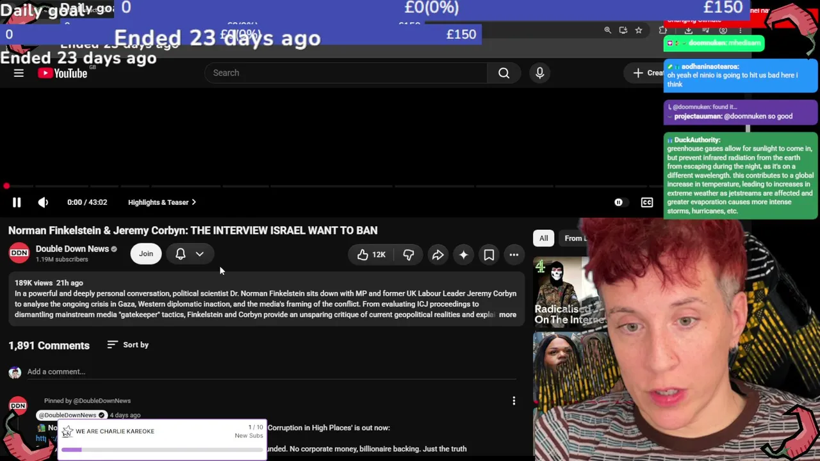
Task: Click the video title about Finkelstein and Corbyn
Action: (193, 230)
